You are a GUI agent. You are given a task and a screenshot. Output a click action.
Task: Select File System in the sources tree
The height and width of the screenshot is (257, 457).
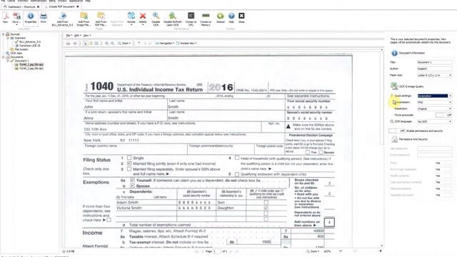[21, 49]
